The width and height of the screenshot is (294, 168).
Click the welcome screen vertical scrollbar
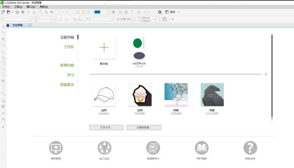click(272, 77)
